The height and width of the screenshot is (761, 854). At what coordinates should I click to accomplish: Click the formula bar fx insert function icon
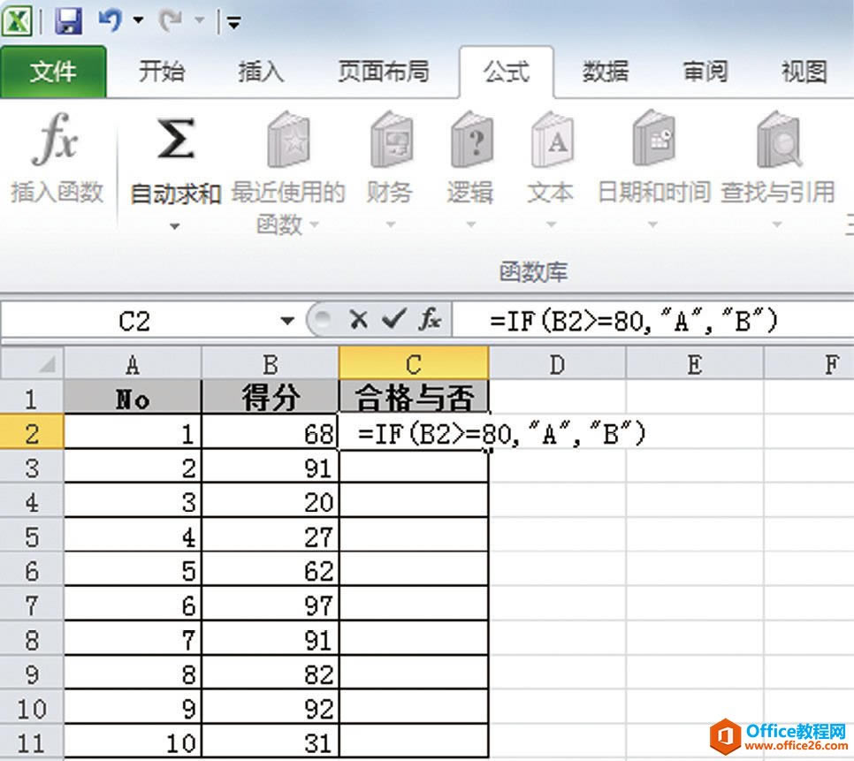(430, 320)
